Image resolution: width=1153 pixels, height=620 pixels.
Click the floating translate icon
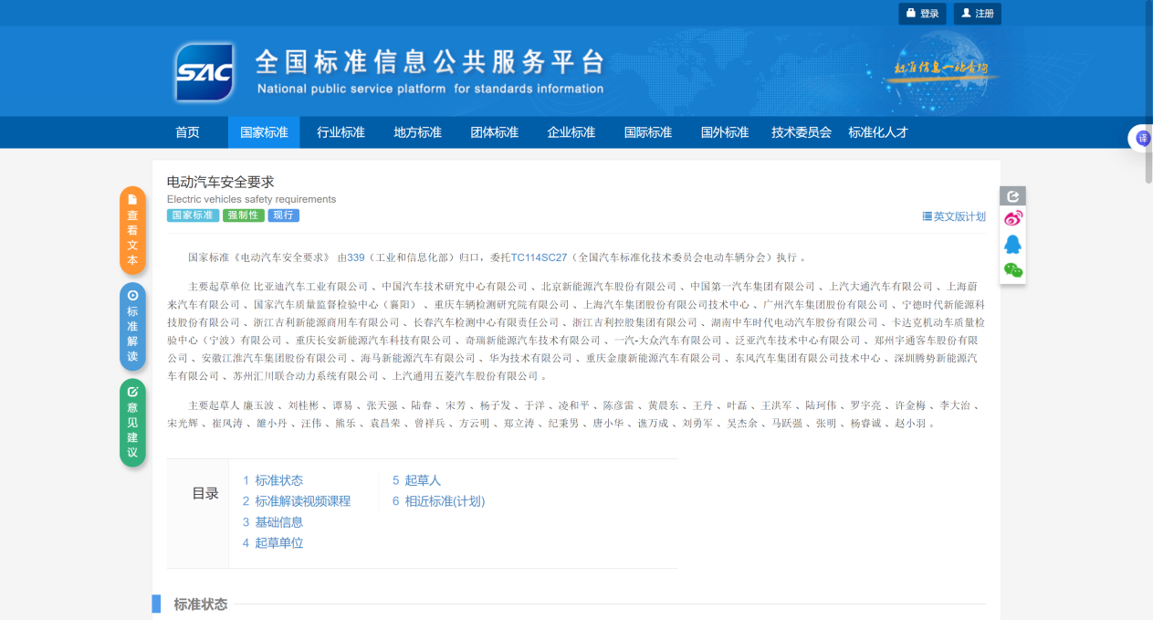tap(1142, 138)
